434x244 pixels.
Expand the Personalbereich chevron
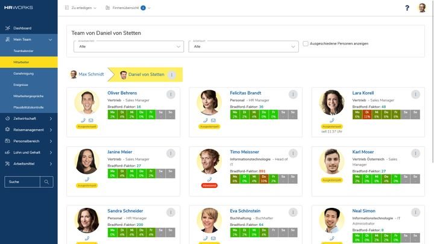coord(51,141)
